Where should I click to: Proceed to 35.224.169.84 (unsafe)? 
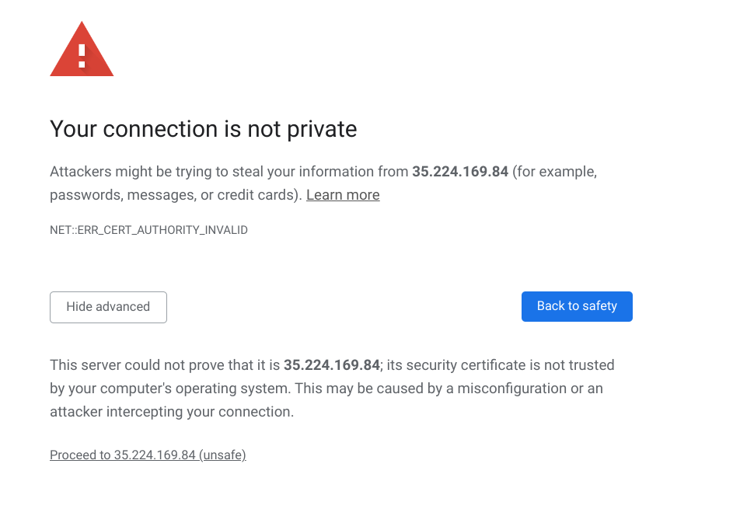148,455
